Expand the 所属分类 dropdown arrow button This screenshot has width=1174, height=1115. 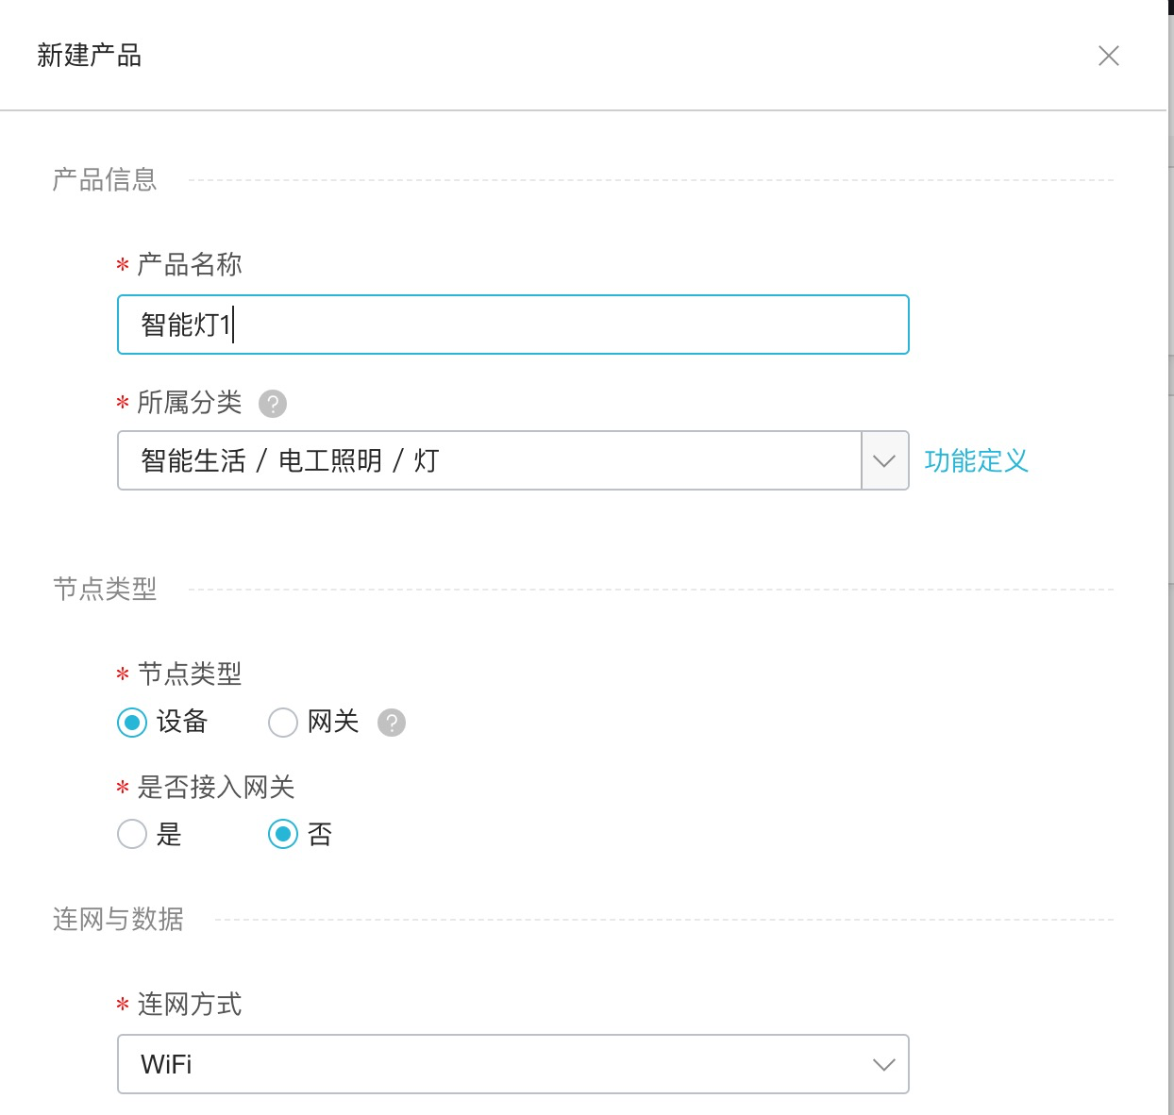pos(884,461)
